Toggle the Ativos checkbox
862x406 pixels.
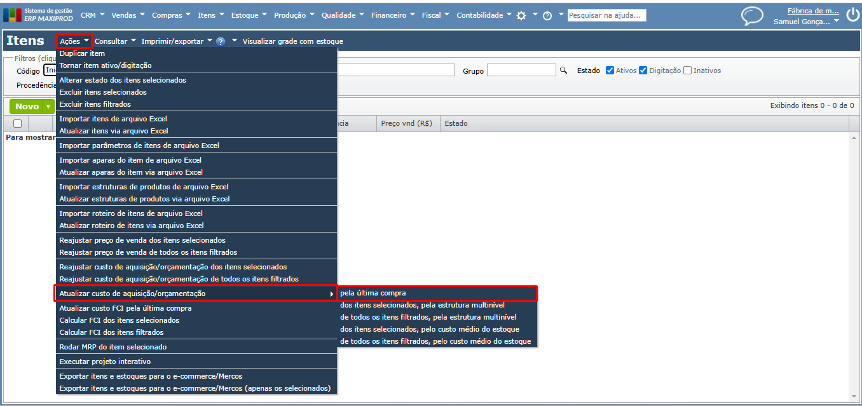610,71
